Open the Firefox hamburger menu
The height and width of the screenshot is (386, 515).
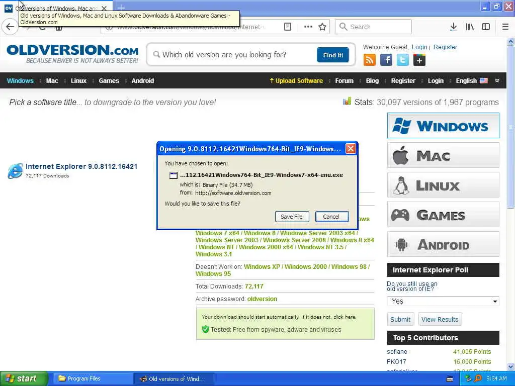click(x=505, y=27)
